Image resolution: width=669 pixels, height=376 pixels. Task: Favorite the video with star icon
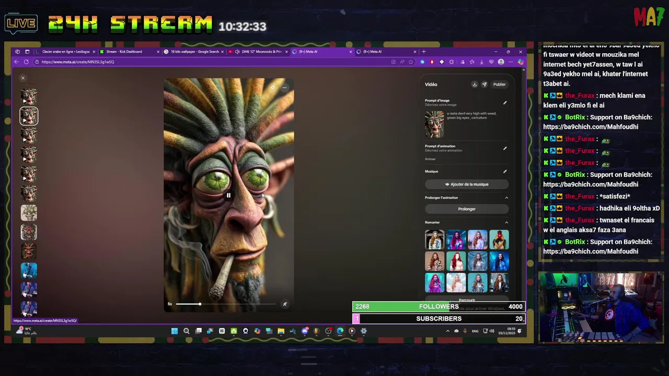272,87
